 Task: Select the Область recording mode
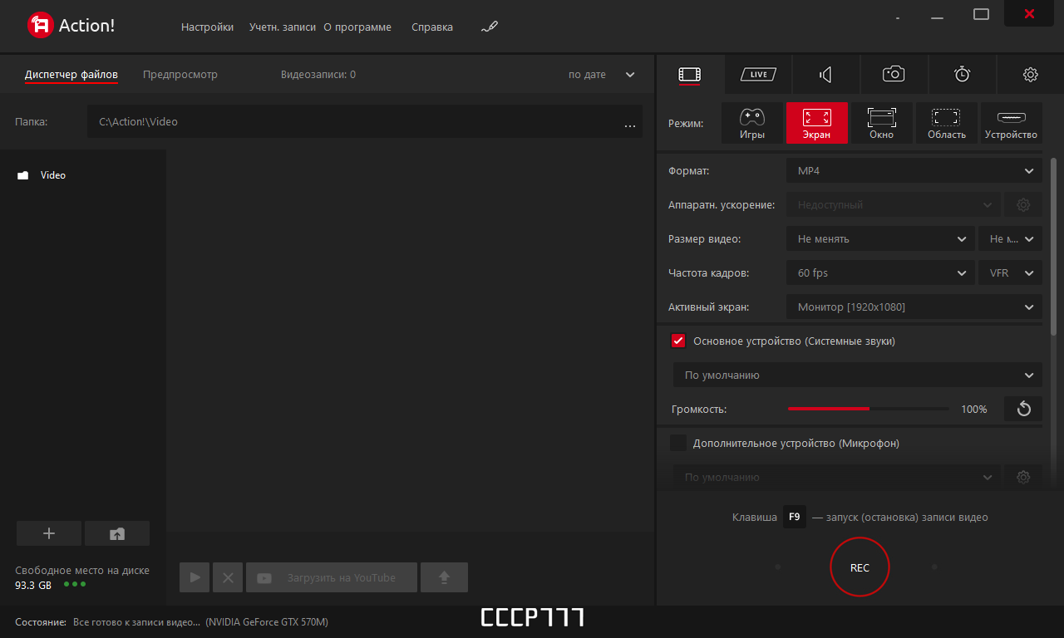(946, 123)
